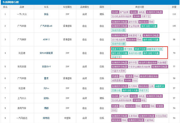Select the quantity value 105
The height and width of the screenshot is (123, 180).
click(x=174, y=26)
